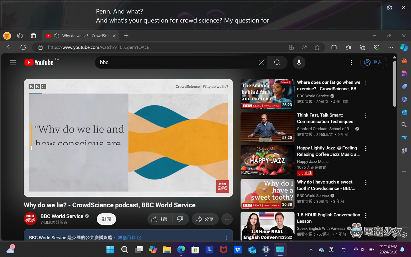The width and height of the screenshot is (411, 257).
Task: Go back to previous page
Action: pyautogui.click(x=9, y=47)
